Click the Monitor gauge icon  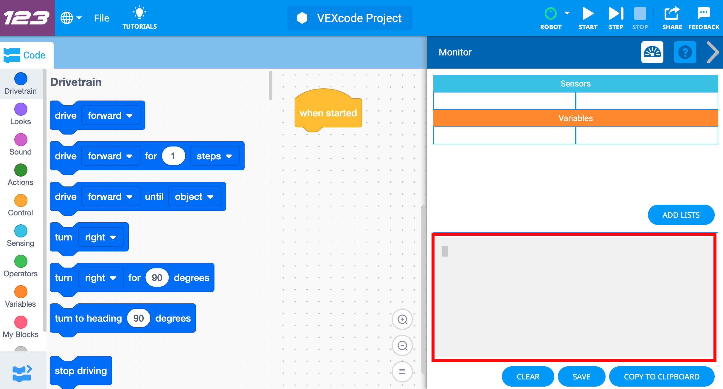coord(652,53)
